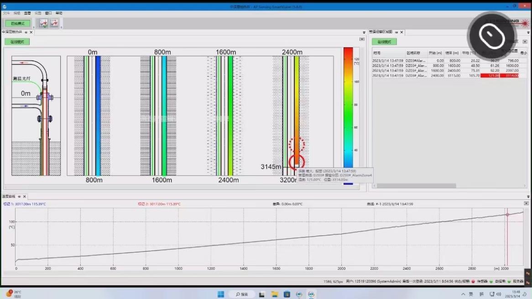Toggle online mode in the alarm zone panel

(384, 42)
